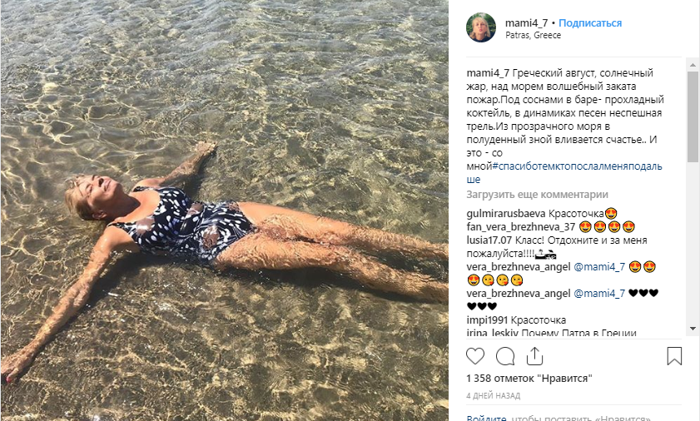Expand Загрузить еще комментарии
Image resolution: width=700 pixels, height=421 pixels.
pyautogui.click(x=537, y=195)
